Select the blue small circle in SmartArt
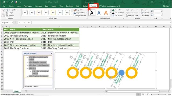This screenshot has width=172, height=96. 121,73
